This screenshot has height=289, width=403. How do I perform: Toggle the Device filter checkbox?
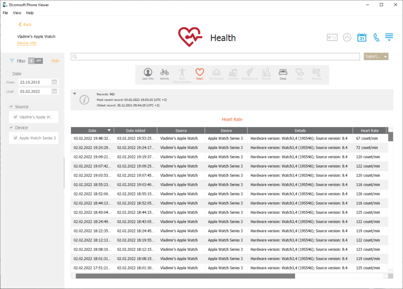[11, 128]
